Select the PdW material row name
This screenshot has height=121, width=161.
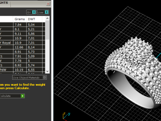pos(6,70)
